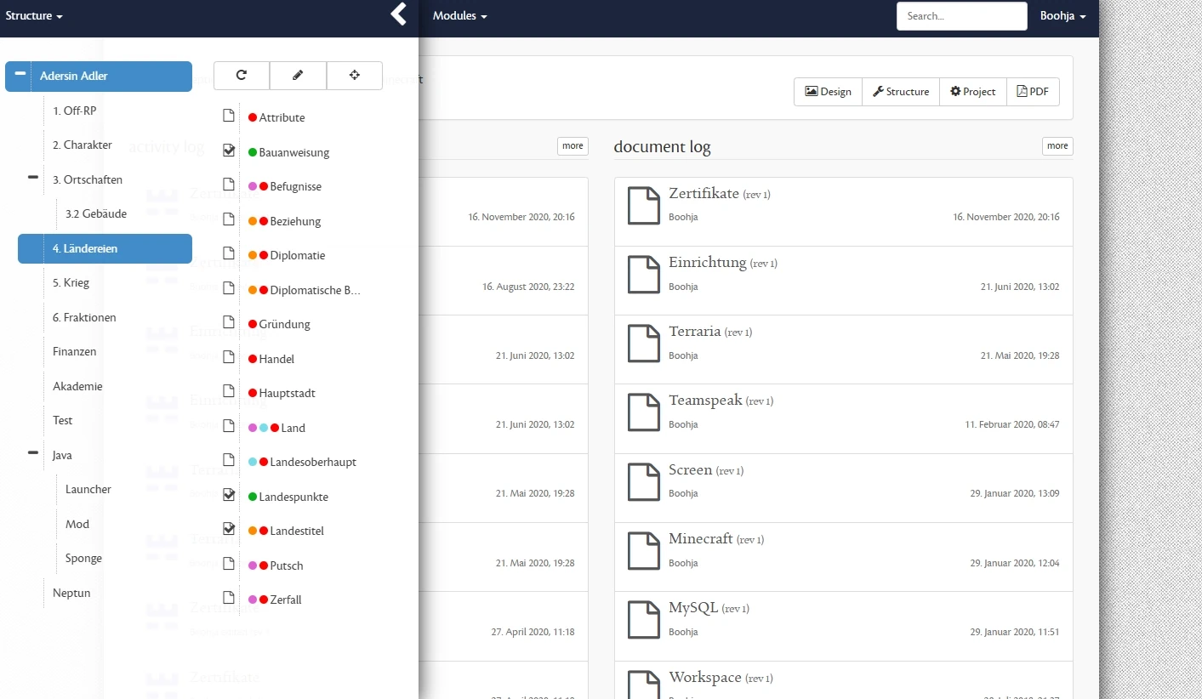Click the page icon beside Befugnisse

pos(228,185)
